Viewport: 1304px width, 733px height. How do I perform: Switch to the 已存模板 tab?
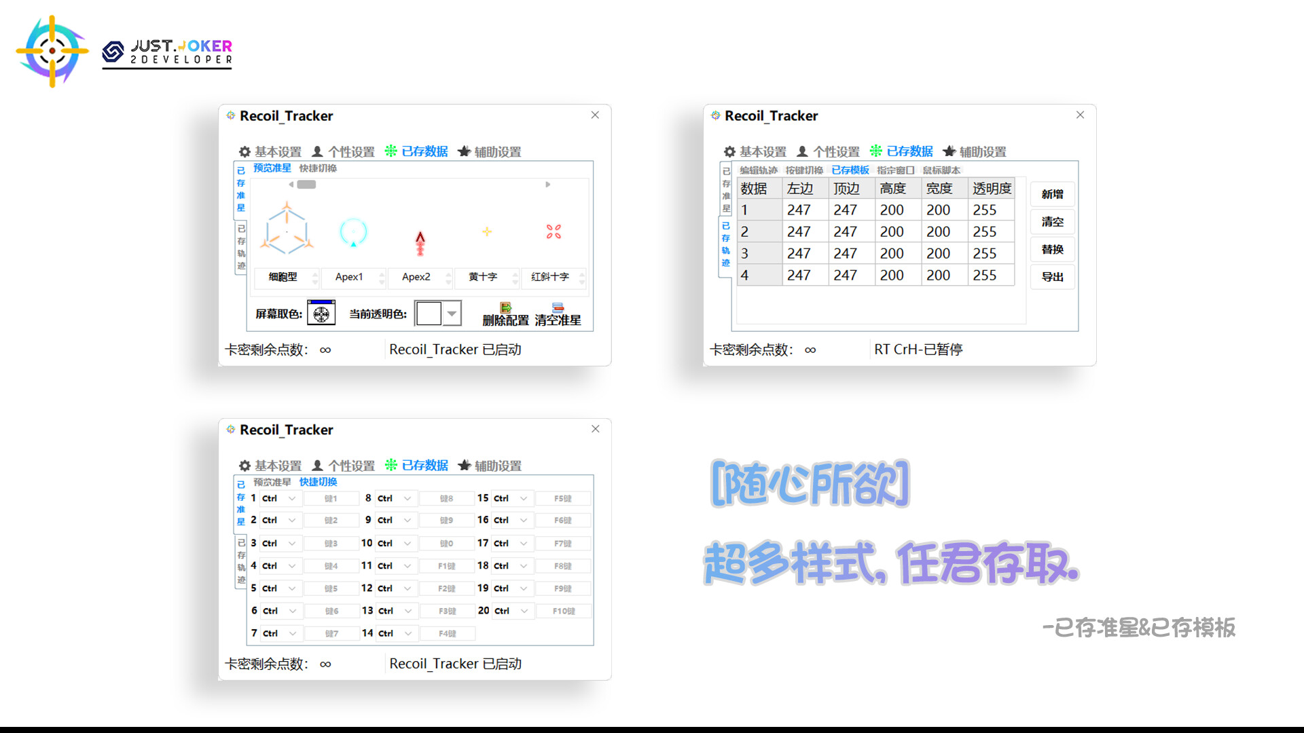(x=850, y=170)
